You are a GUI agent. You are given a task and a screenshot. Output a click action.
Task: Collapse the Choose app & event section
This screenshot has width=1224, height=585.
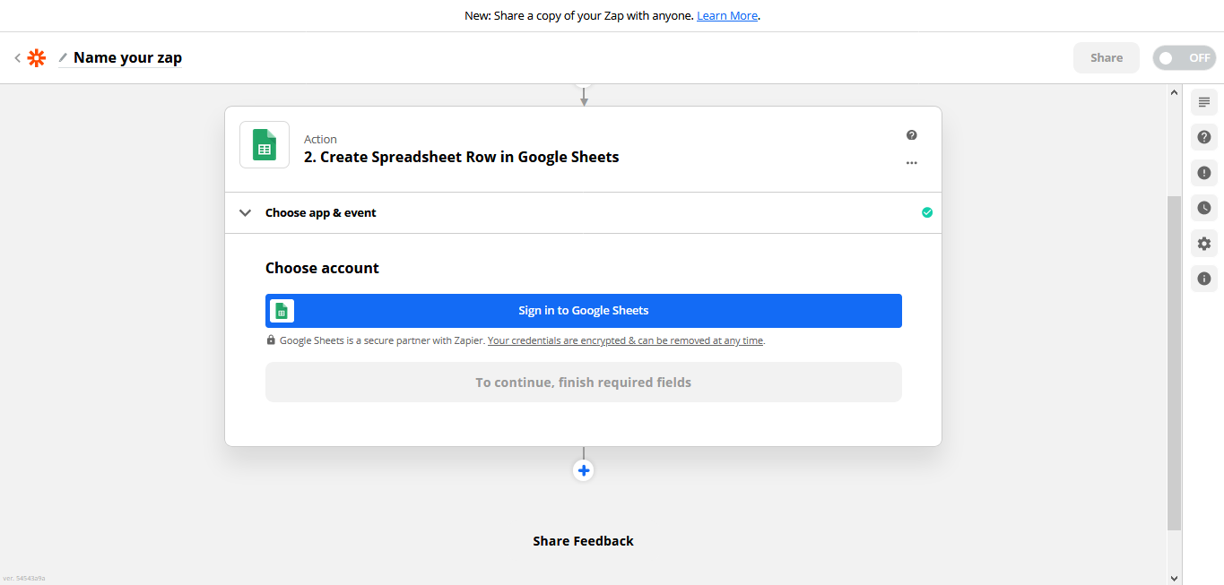pyautogui.click(x=245, y=213)
